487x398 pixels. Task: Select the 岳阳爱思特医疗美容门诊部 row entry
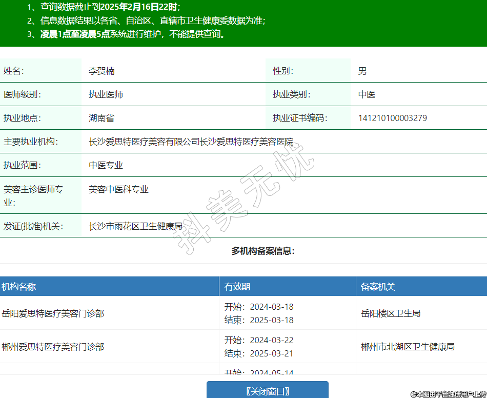(x=53, y=313)
